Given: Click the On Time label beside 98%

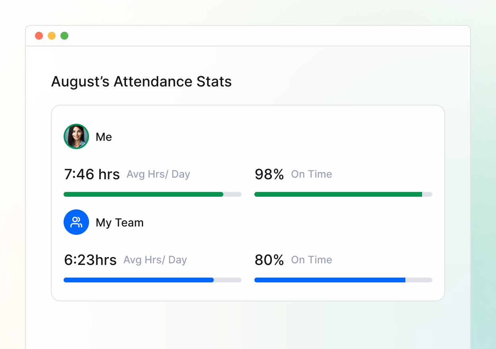Looking at the screenshot, I should [312, 174].
